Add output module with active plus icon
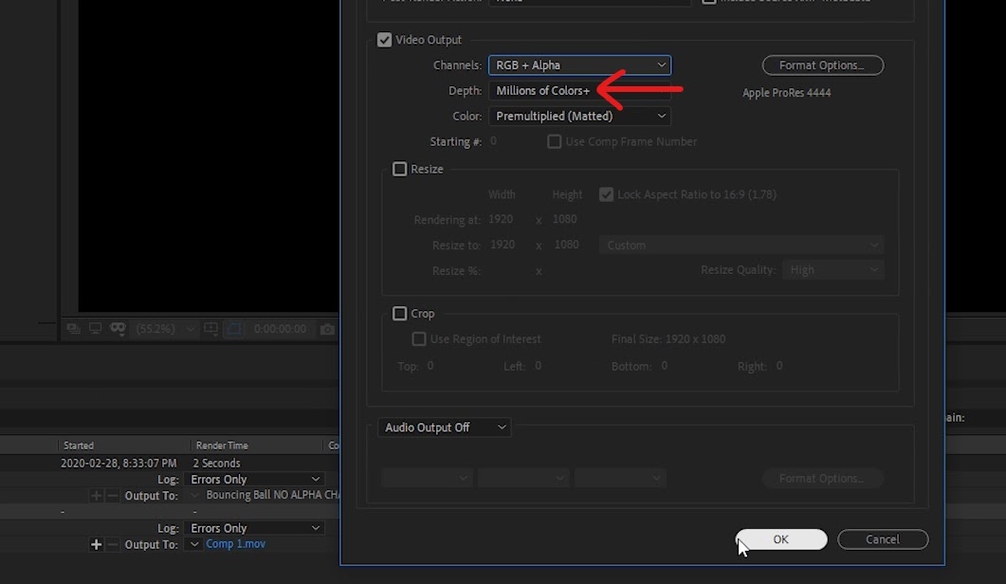This screenshot has height=584, width=1006. [96, 544]
